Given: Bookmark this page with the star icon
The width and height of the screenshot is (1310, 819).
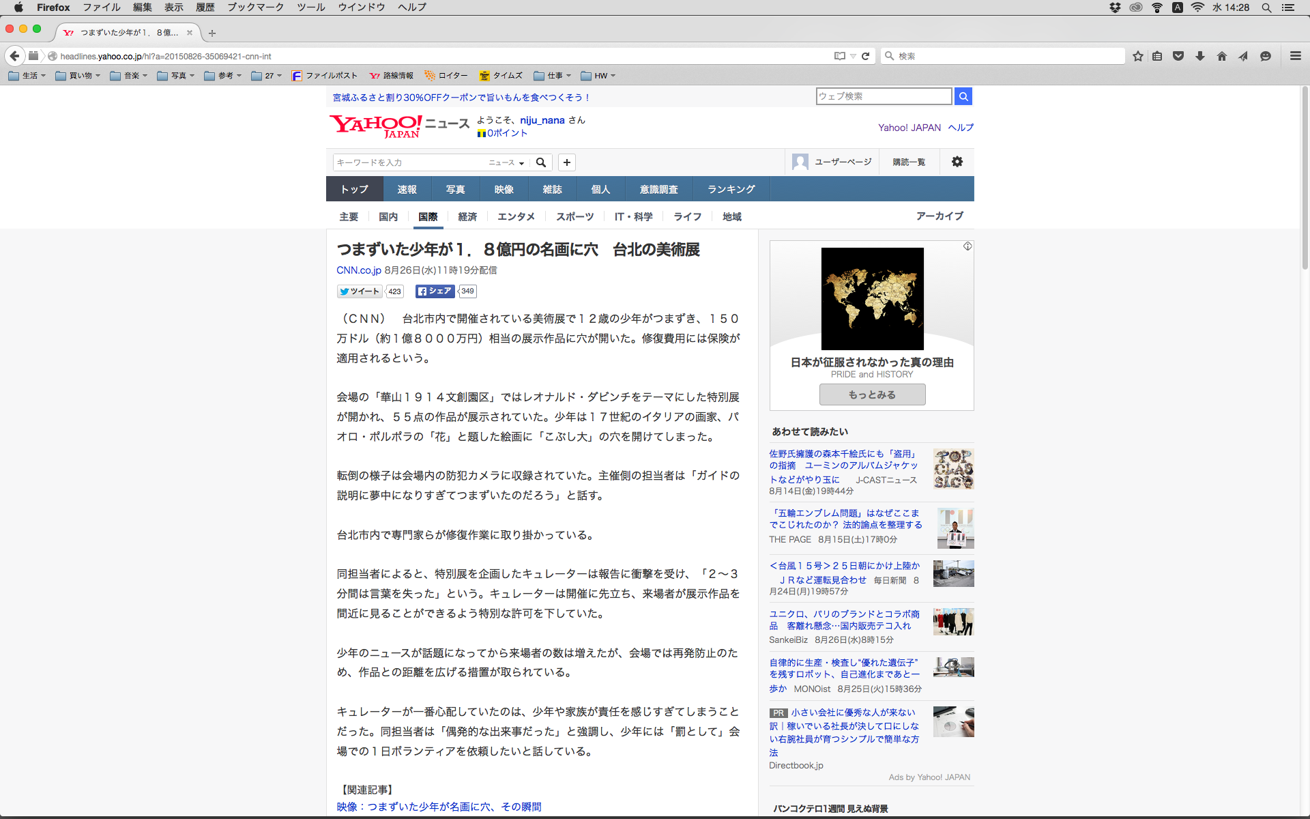Looking at the screenshot, I should 1137,56.
